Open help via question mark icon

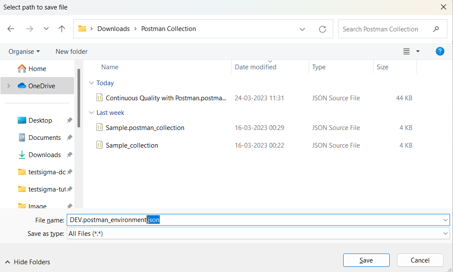[x=440, y=51]
